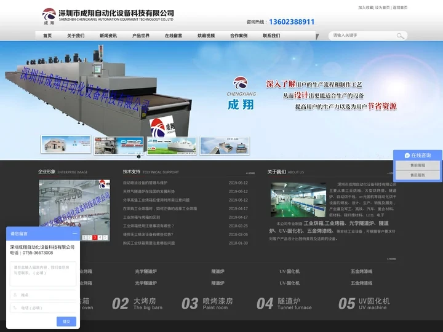Click the 姓名 name input field

tap(43, 295)
